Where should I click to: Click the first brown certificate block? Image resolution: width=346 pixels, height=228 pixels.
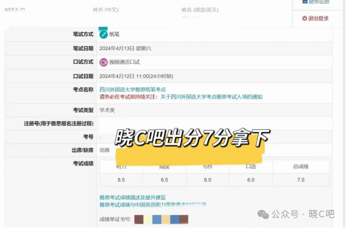pos(139,219)
